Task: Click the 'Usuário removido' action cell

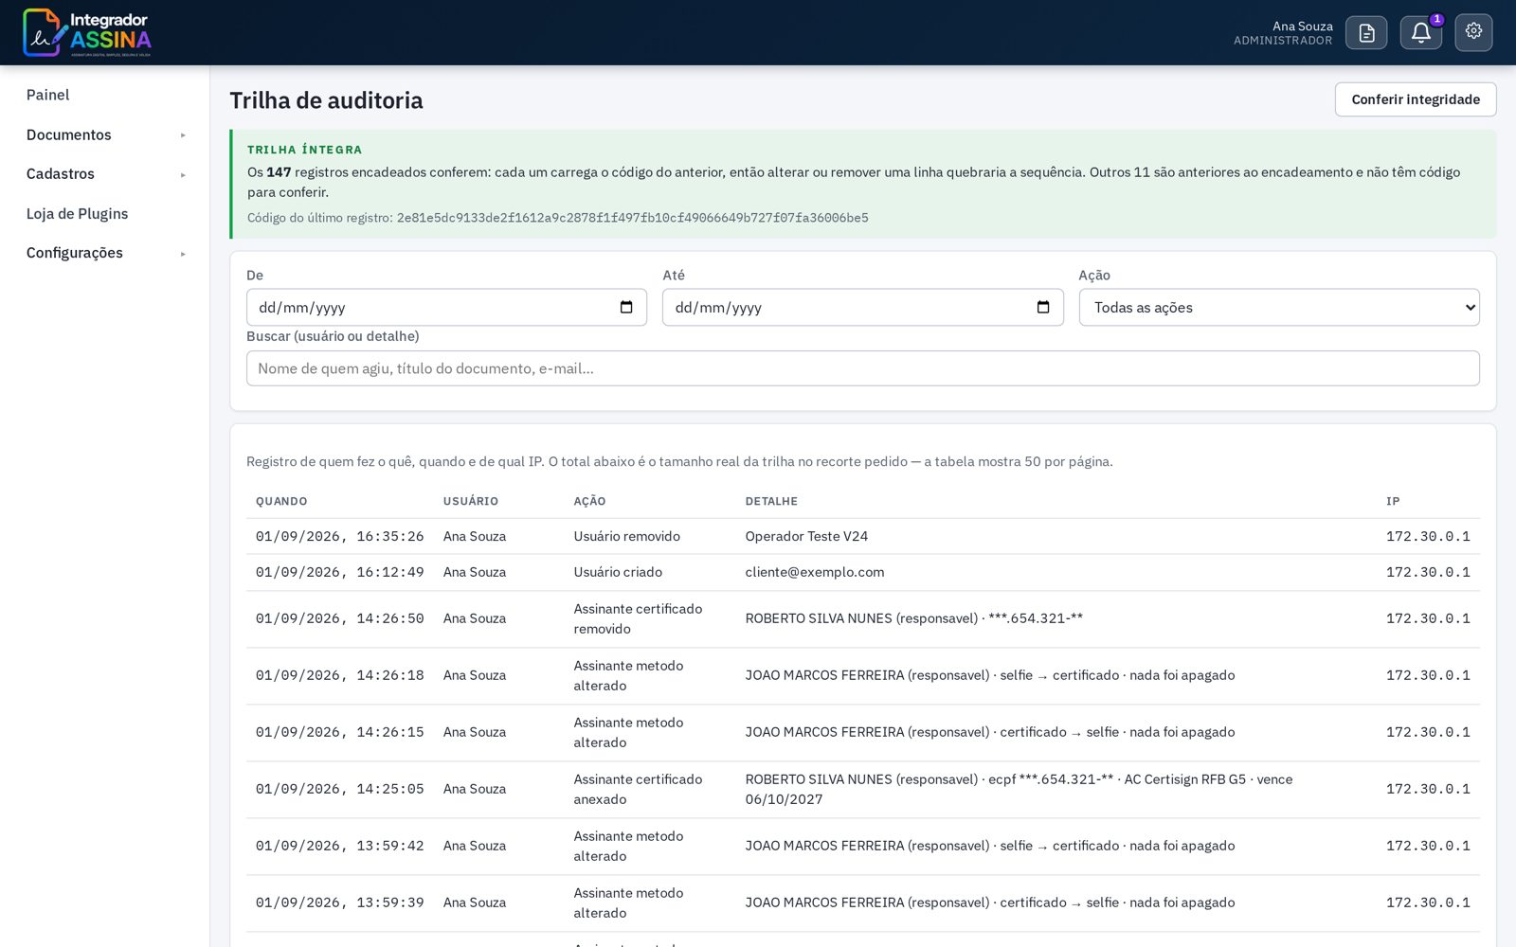Action: point(626,536)
